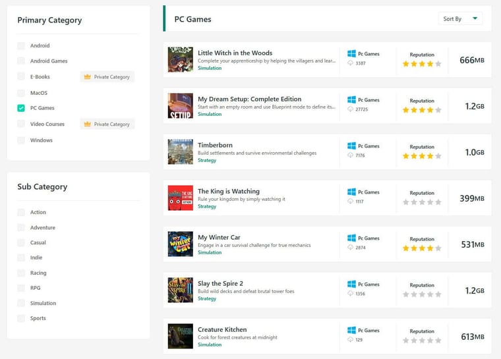Uncheck the PC Games category checkbox
Viewport: 501px width, 359px height.
pyautogui.click(x=21, y=108)
